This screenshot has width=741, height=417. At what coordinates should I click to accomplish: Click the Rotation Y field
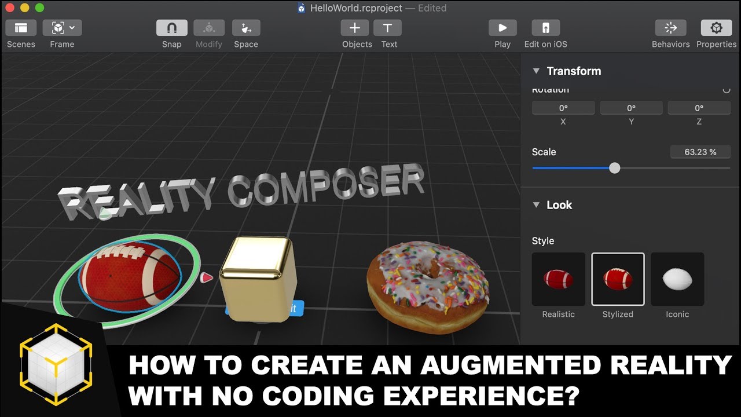click(631, 108)
